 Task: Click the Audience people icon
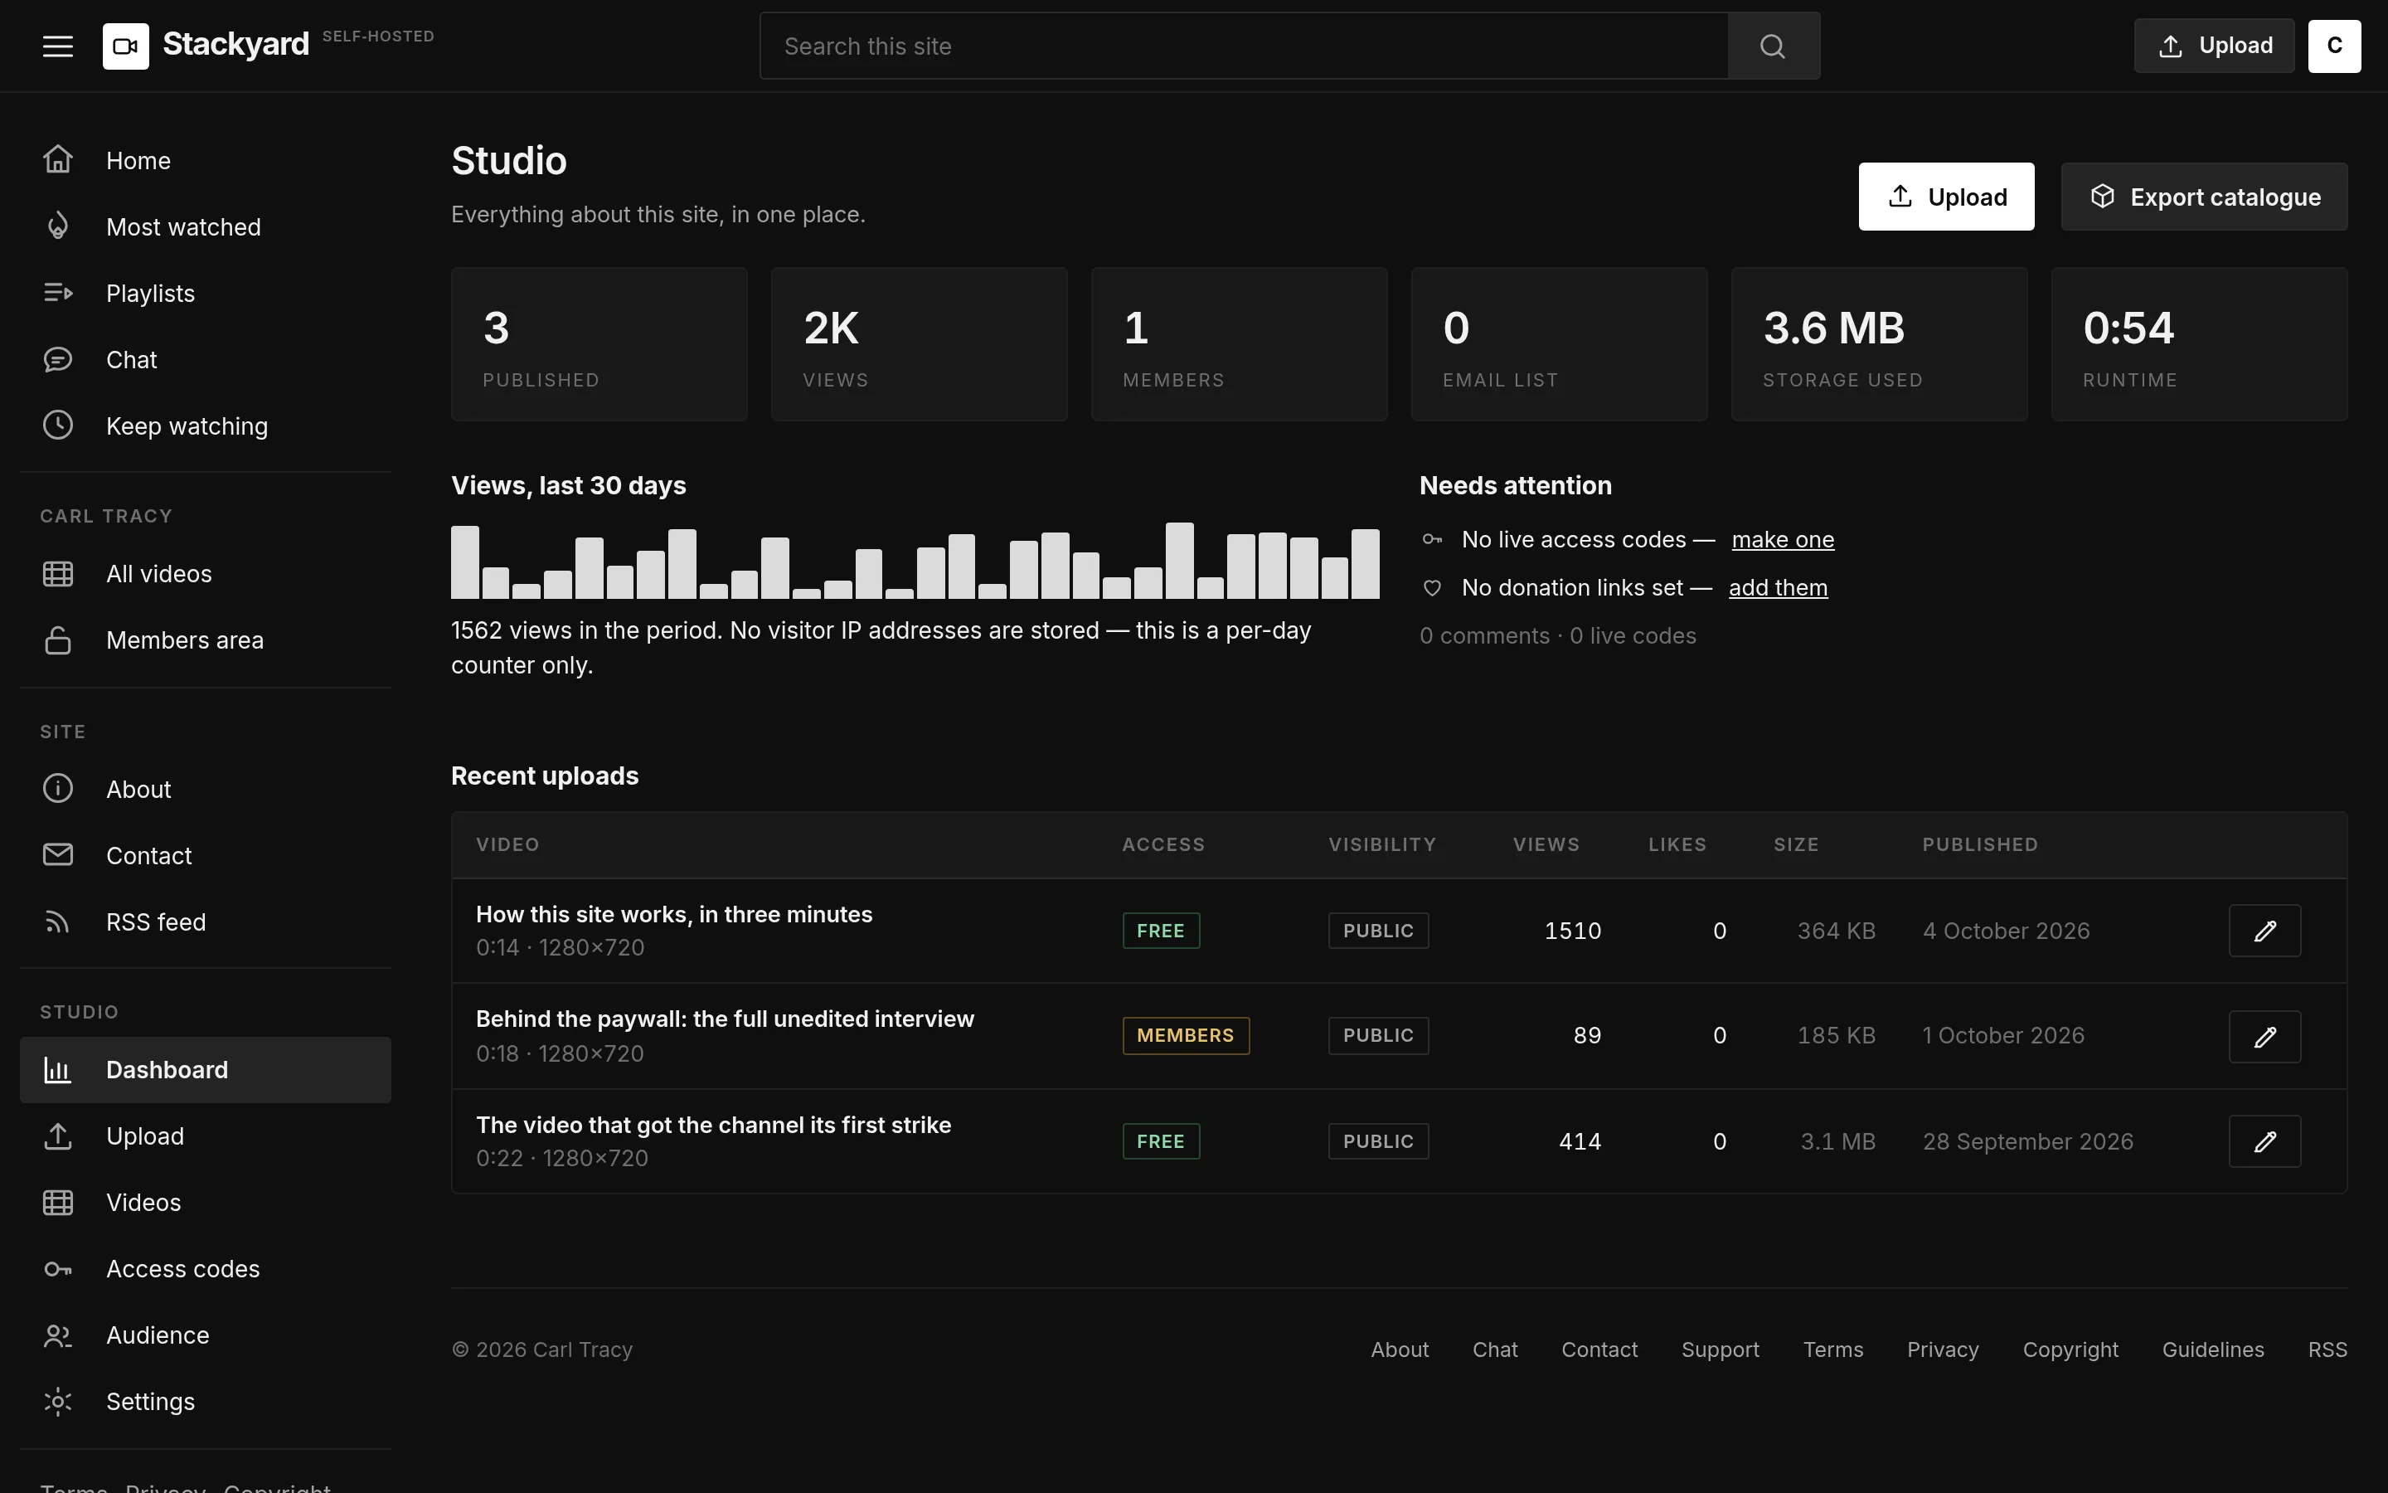click(58, 1335)
